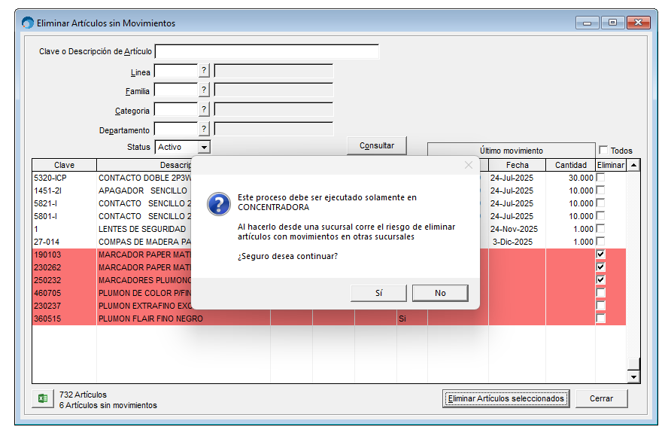Screen dimensions: 668x439
Task: Focus the Clave o Descripción de Artículo field
Action: [x=267, y=51]
